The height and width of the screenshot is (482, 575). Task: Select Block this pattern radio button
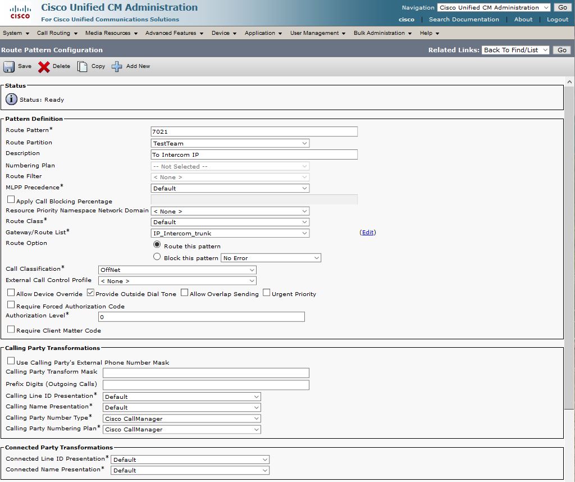[157, 257]
